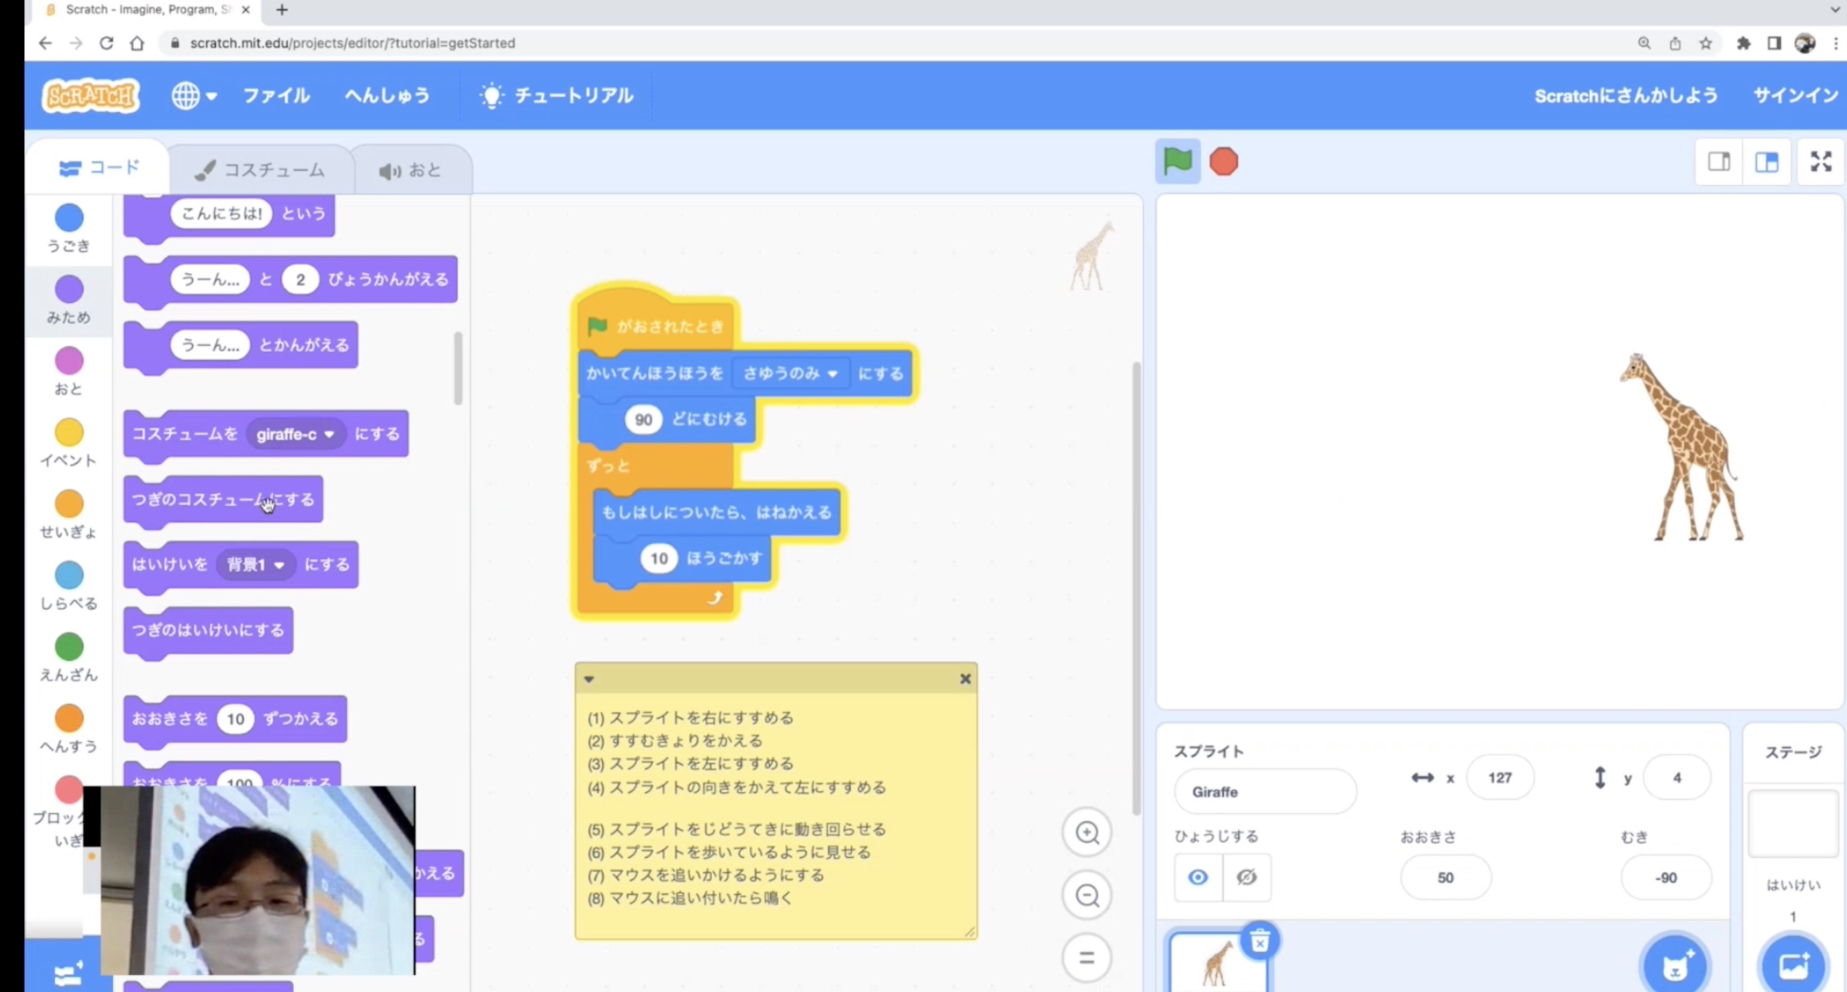Show the sprite with eye icon
Image resolution: width=1847 pixels, height=992 pixels.
point(1198,878)
